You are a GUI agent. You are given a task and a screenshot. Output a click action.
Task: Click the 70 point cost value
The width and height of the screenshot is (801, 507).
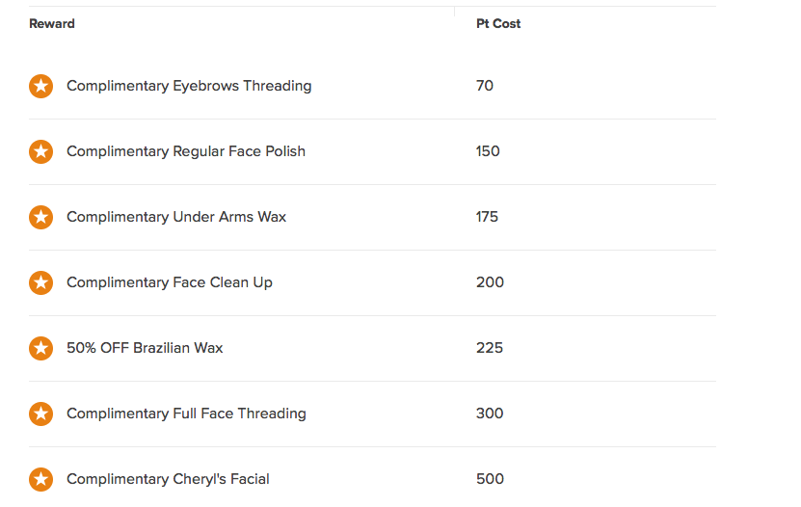pos(485,85)
